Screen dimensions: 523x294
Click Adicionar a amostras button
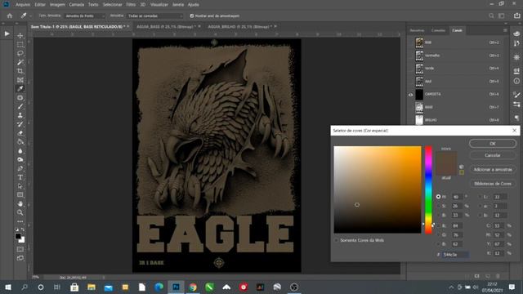click(493, 170)
